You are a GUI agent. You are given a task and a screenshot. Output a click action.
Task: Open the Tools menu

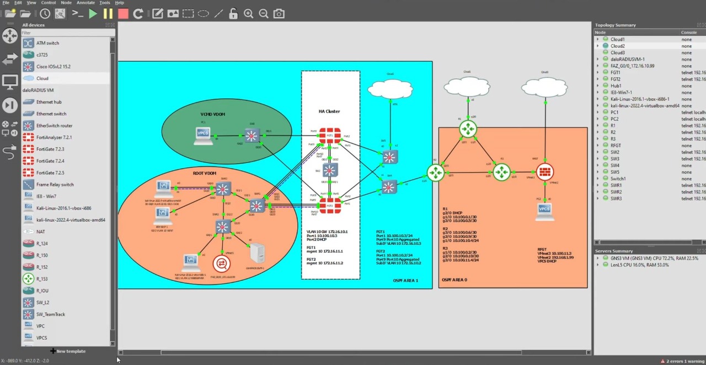tap(104, 3)
